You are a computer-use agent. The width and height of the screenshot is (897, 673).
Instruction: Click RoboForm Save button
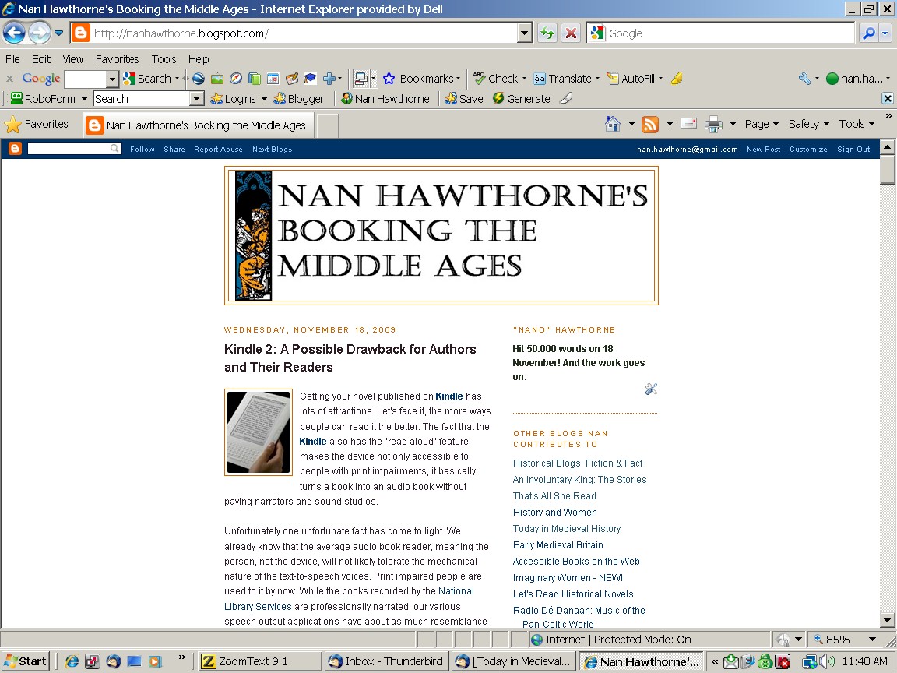tap(464, 98)
